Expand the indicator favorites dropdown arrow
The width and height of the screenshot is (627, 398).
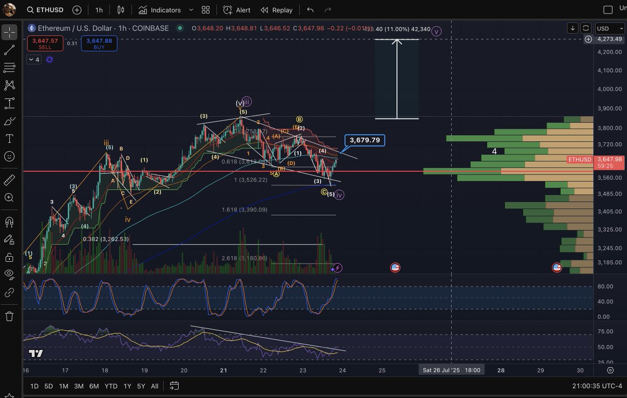point(191,10)
